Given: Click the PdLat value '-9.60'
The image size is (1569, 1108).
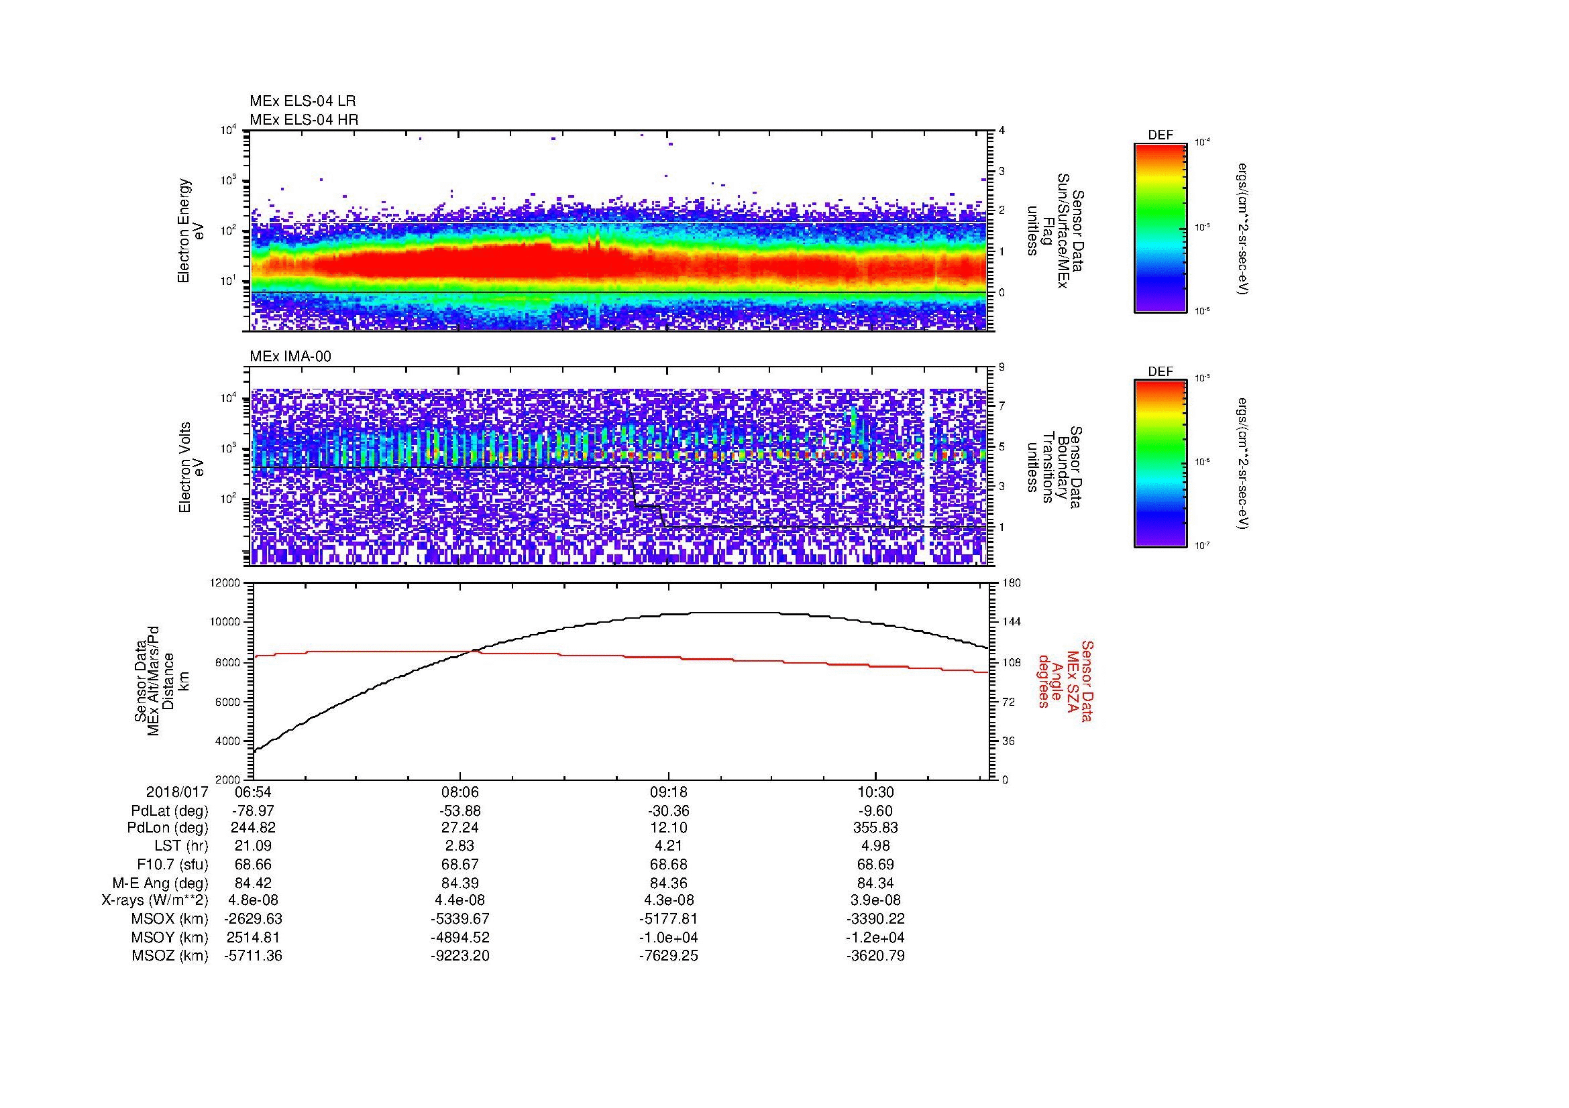Looking at the screenshot, I should point(875,811).
